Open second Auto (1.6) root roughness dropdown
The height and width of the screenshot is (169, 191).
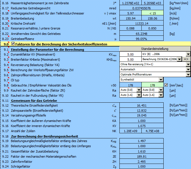click(x=161, y=95)
